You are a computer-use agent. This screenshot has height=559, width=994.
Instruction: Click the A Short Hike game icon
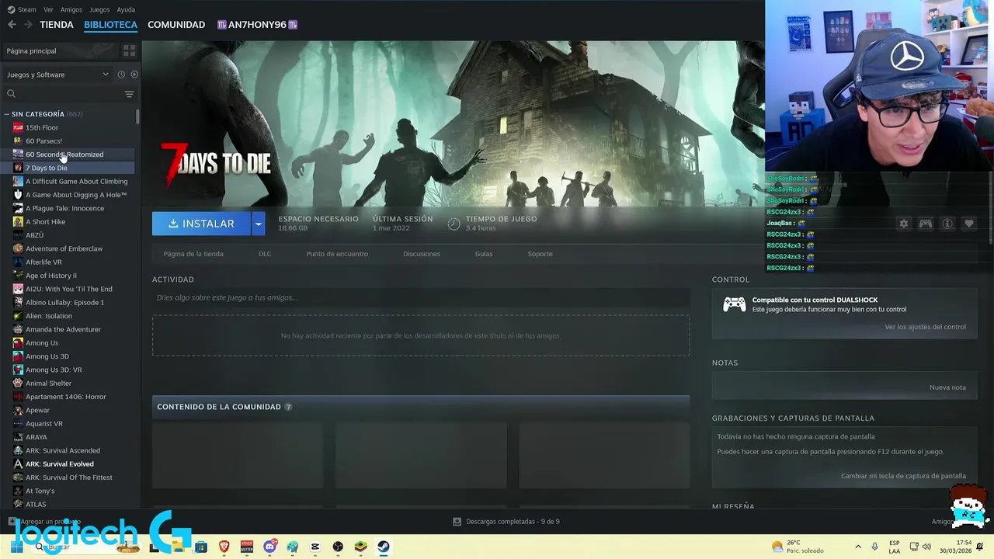point(18,222)
